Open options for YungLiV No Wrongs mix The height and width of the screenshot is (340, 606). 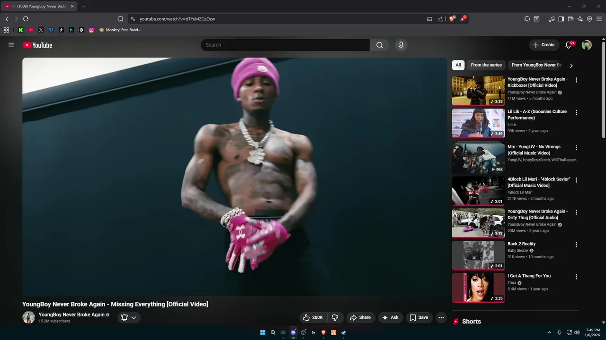tap(576, 148)
